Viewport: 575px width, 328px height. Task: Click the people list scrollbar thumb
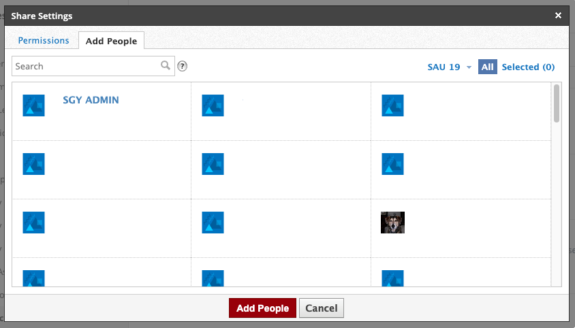point(557,103)
